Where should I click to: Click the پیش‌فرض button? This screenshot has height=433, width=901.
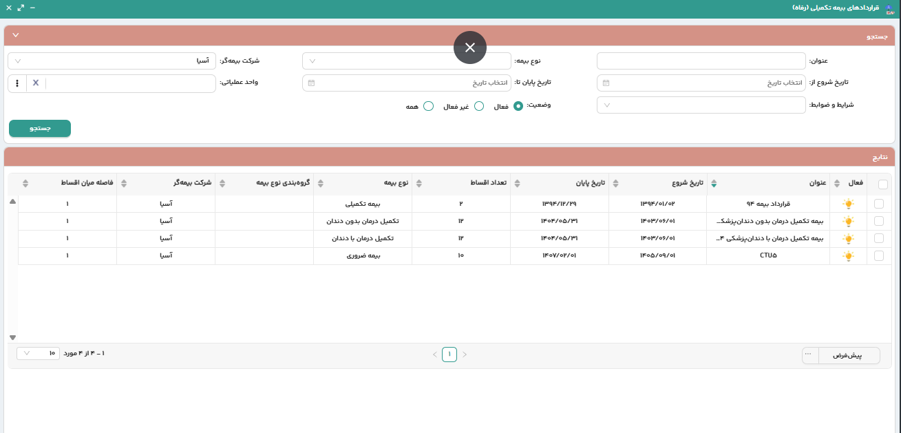coord(849,355)
